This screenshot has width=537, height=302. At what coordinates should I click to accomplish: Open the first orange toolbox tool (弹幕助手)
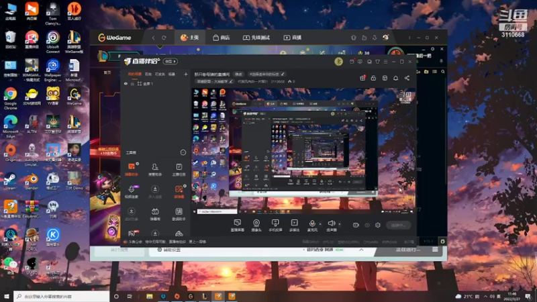[132, 169]
